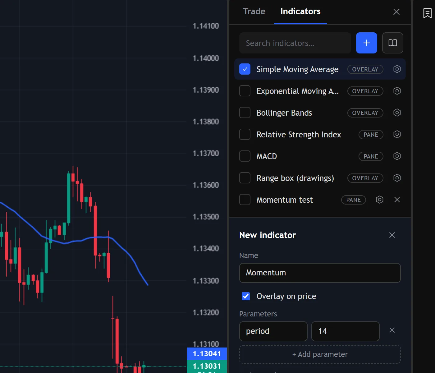Click the blue 1.13041 price label

[x=207, y=354]
